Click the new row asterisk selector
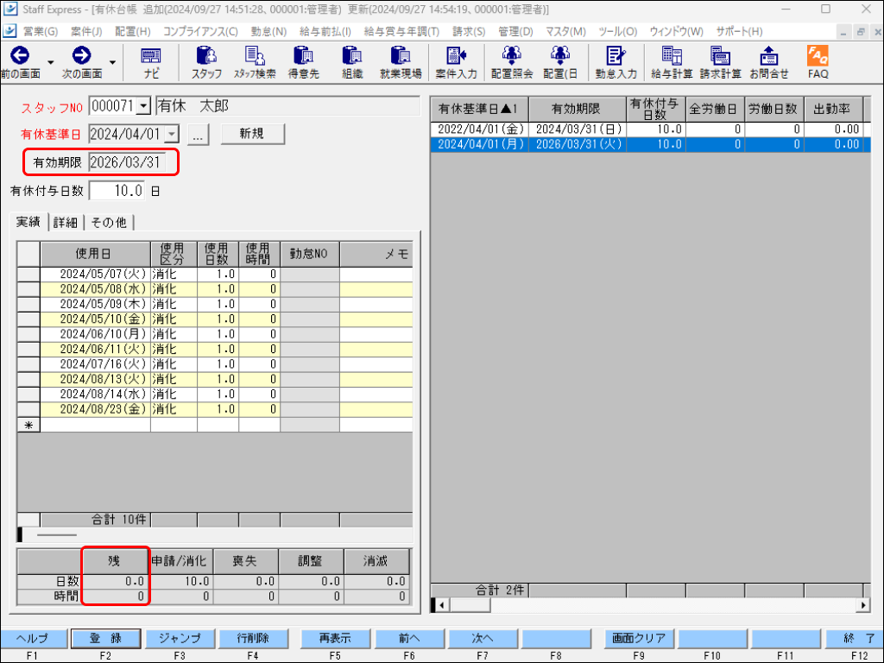The image size is (884, 663). [x=28, y=425]
